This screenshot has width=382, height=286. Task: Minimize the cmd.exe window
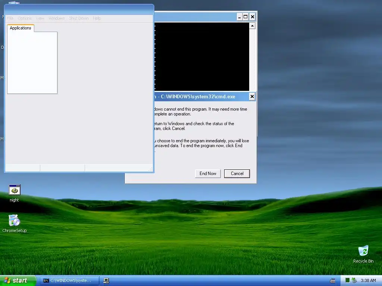point(239,17)
